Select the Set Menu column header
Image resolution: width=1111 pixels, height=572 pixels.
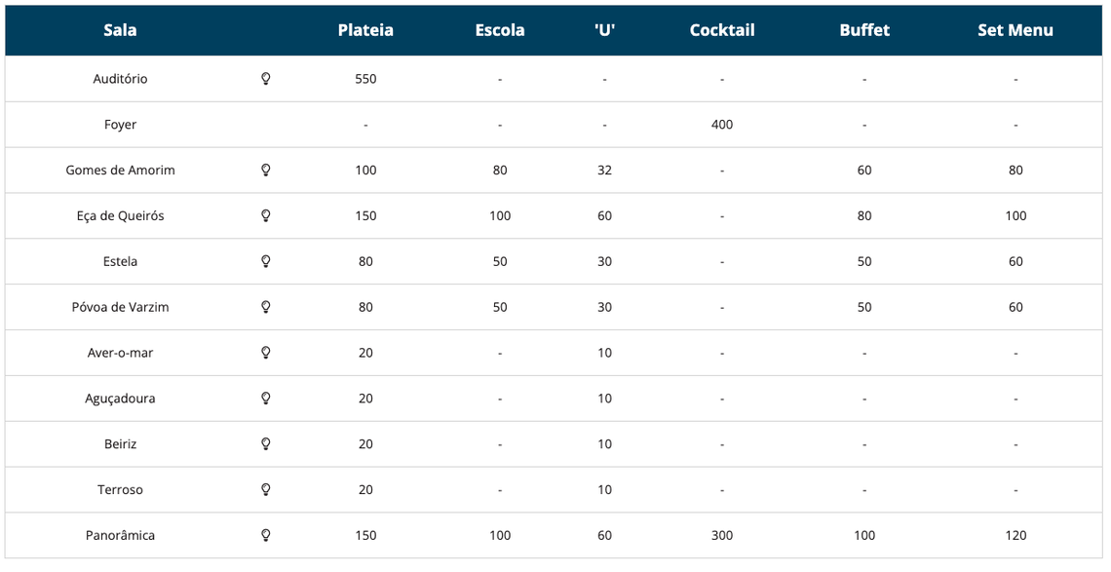coord(1015,30)
